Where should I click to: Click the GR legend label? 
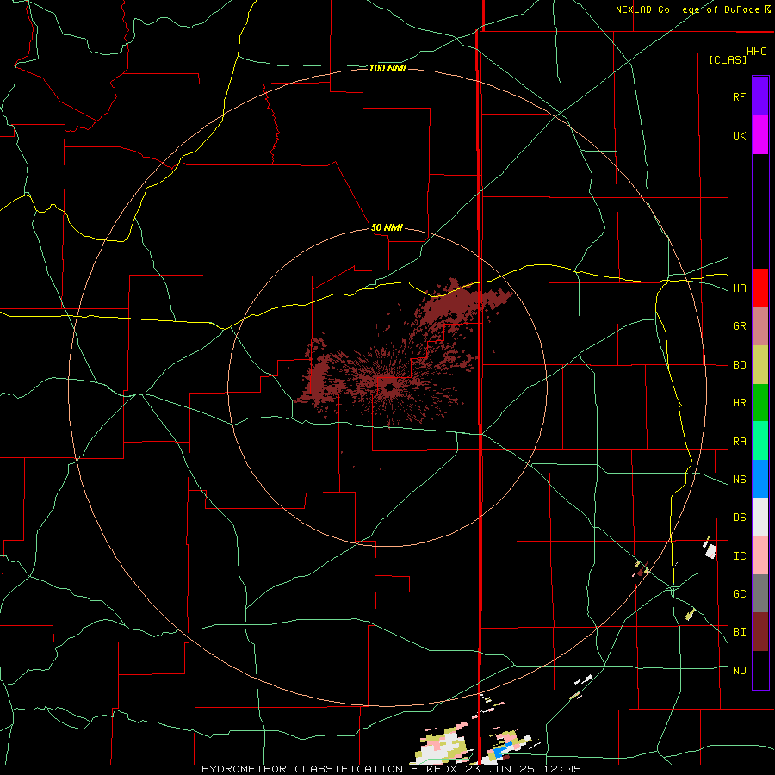pyautogui.click(x=739, y=326)
